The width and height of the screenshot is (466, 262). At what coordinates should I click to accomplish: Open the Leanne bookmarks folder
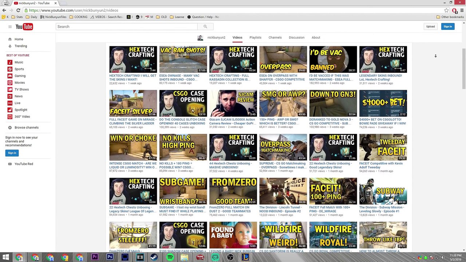click(177, 17)
